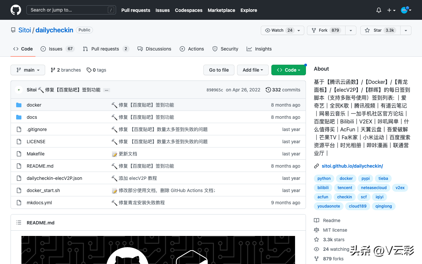Click Issues in the top navigation
422x264 pixels.
coord(163,10)
